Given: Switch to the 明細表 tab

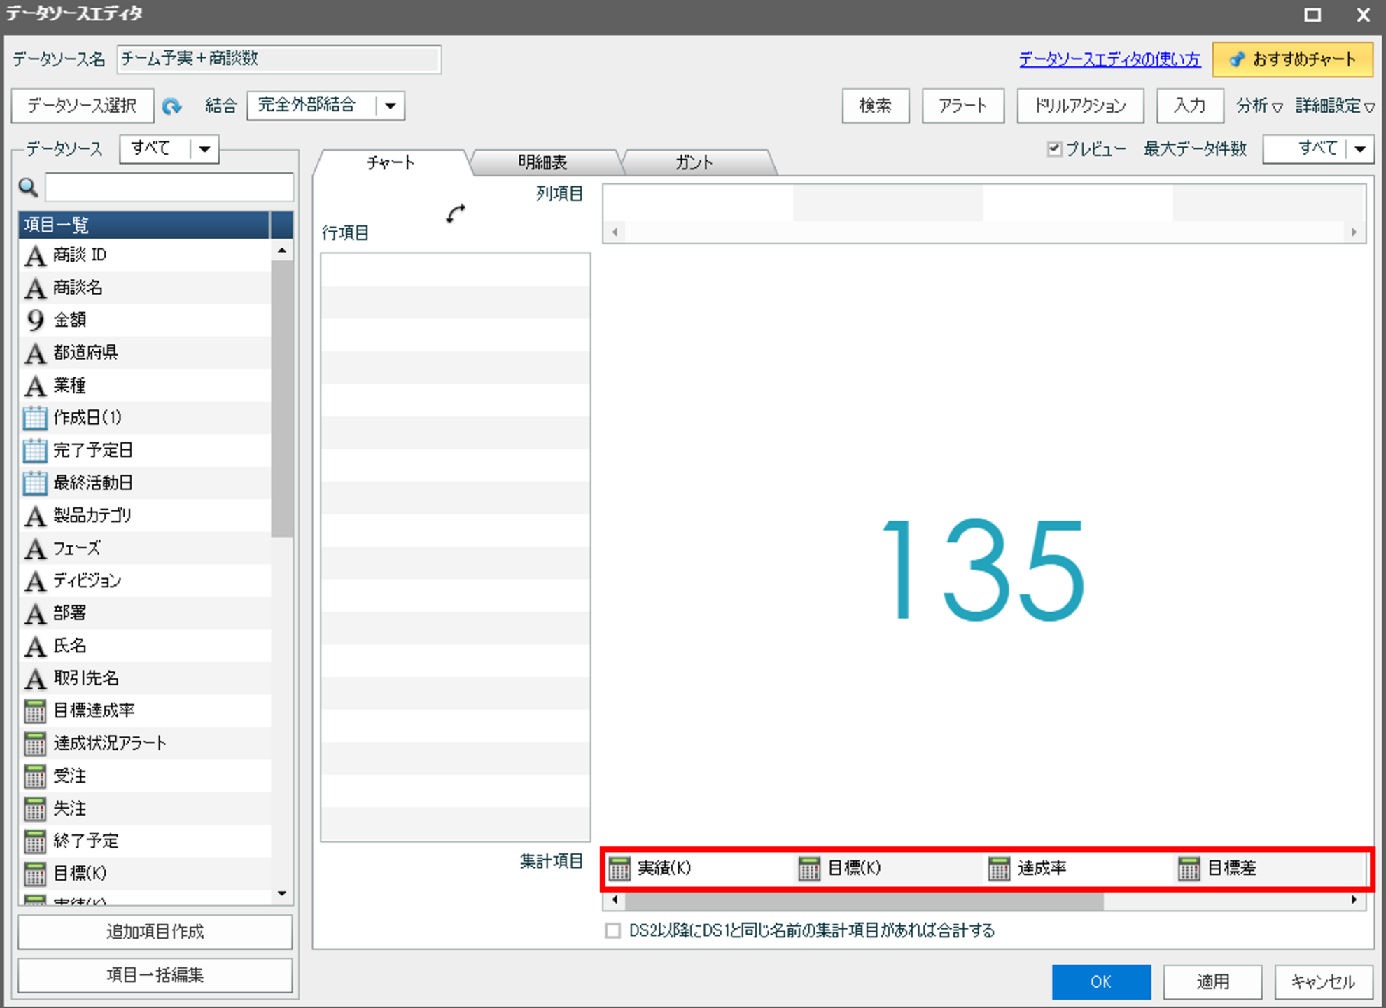Looking at the screenshot, I should (x=543, y=163).
